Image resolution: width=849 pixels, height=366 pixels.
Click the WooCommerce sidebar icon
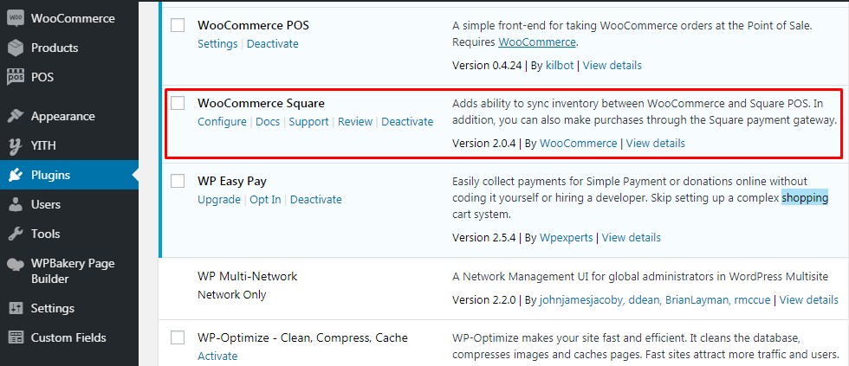[x=16, y=18]
